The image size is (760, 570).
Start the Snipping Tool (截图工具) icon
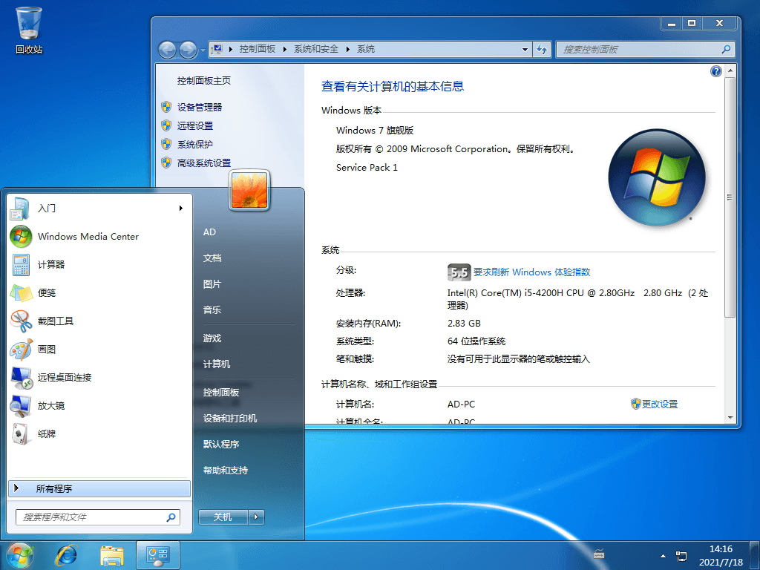[x=21, y=321]
